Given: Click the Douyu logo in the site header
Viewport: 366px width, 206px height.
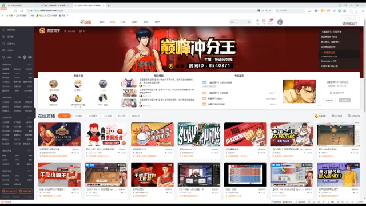Looking at the screenshot, I should (86, 22).
